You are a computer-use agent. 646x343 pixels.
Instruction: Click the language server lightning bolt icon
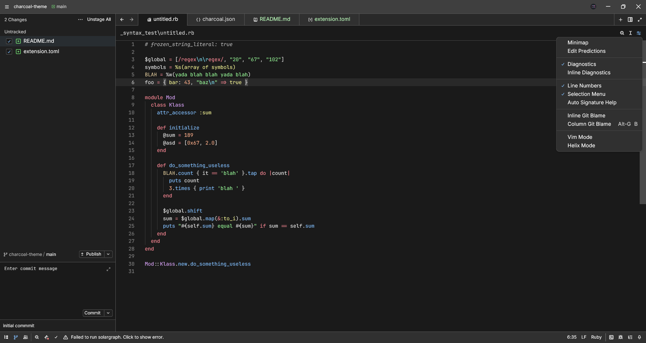tap(46, 337)
